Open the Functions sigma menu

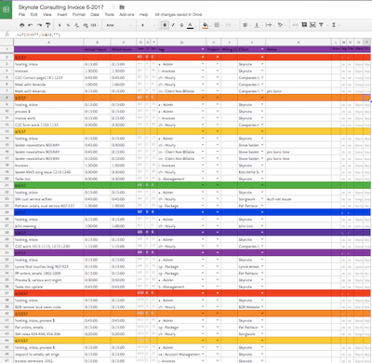pos(335,25)
